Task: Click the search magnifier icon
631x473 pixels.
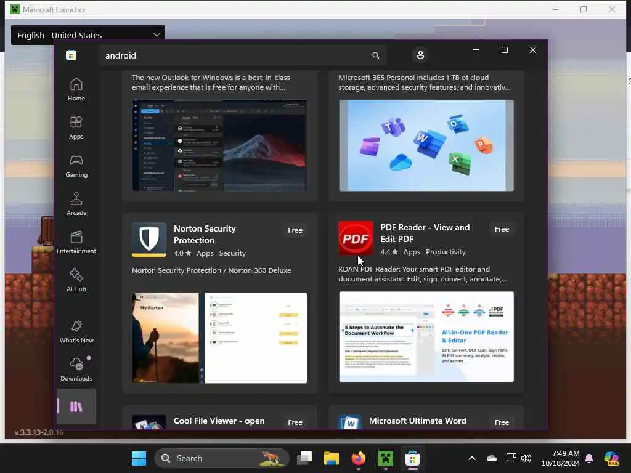Action: (375, 55)
